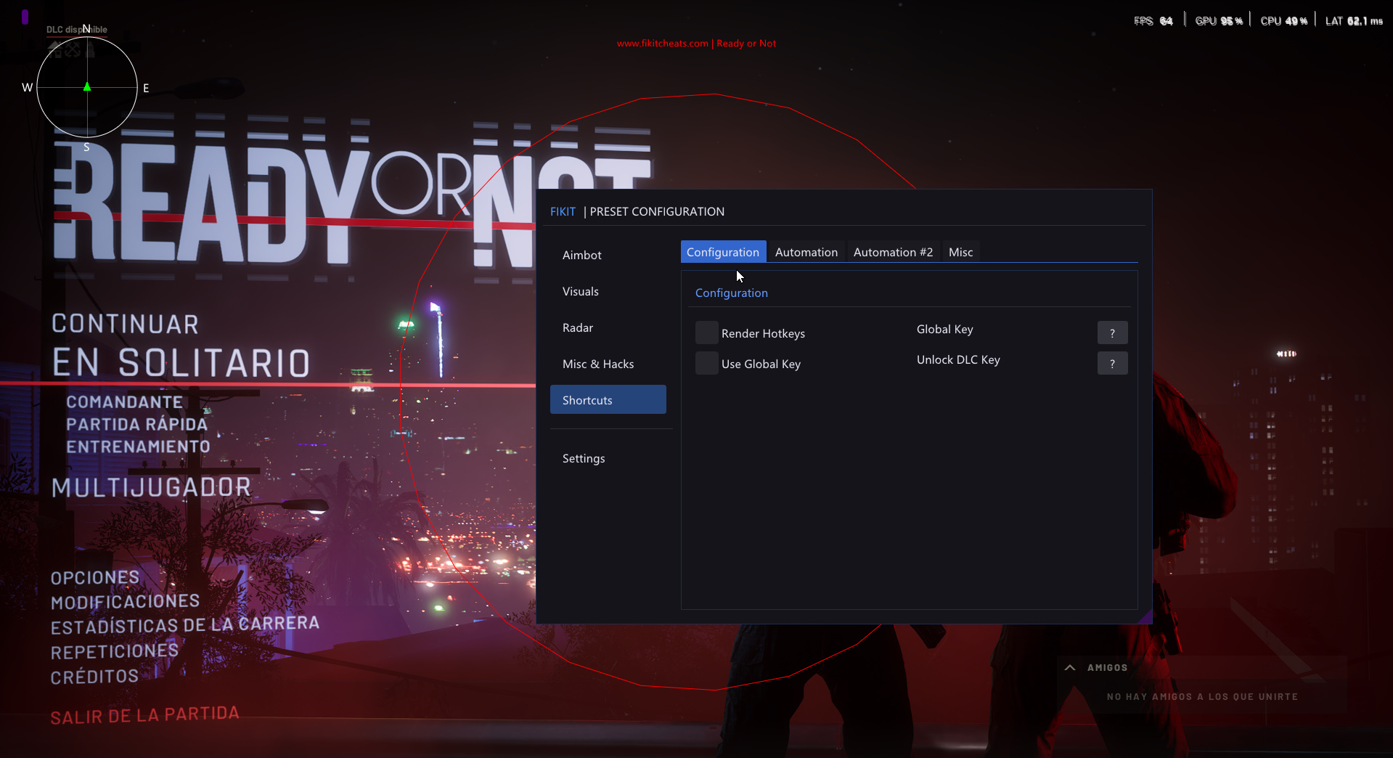Click the building icon beside the anchors icon

tap(90, 49)
